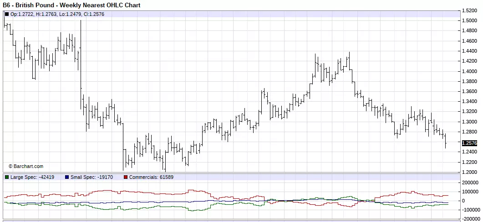Viewport: 483px width, 222px height.
Task: Click the 1.2400 price axis label
Action: [469, 152]
